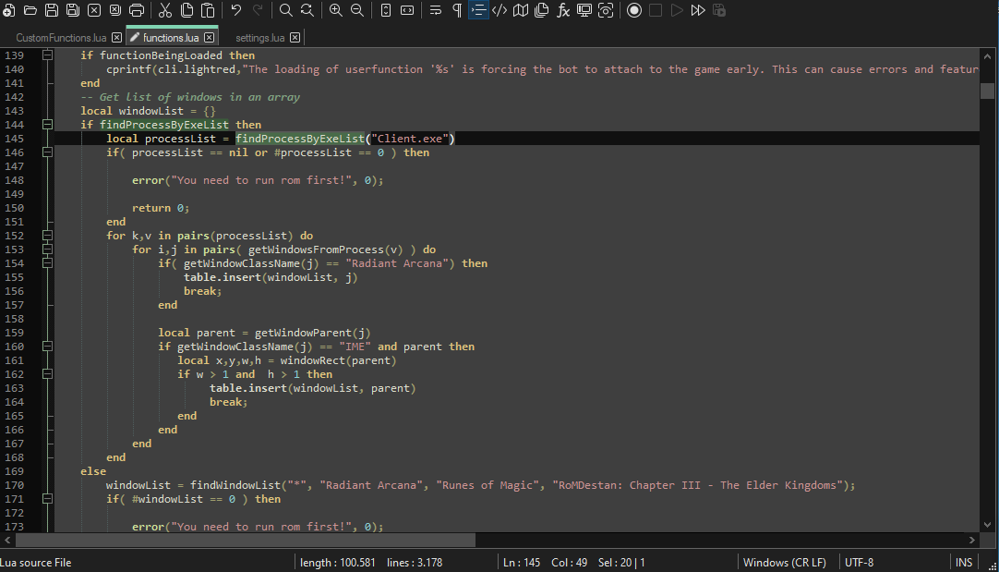Switch to the CustomFunctions.lua tab
This screenshot has width=999, height=572.
tap(61, 38)
